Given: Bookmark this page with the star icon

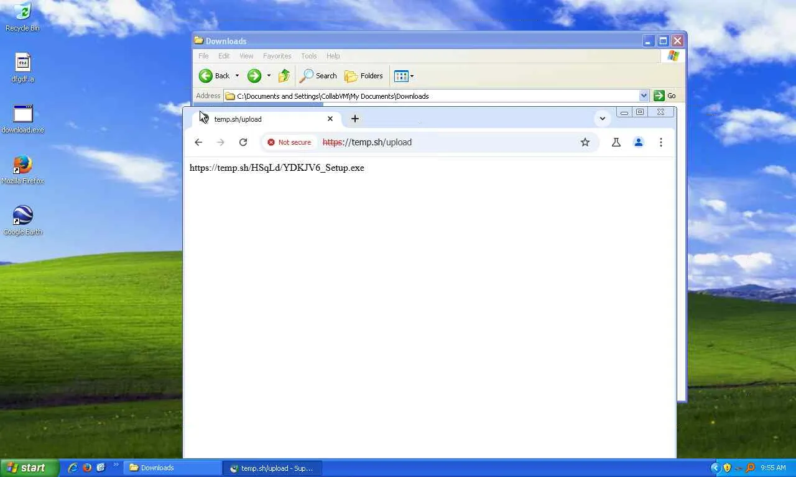Looking at the screenshot, I should tap(585, 142).
